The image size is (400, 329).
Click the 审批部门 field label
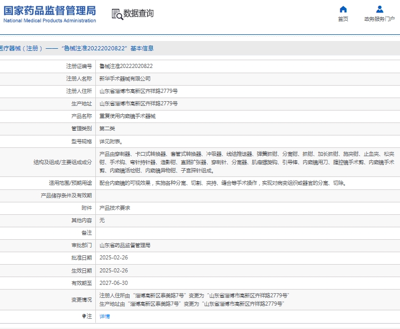coord(82,245)
